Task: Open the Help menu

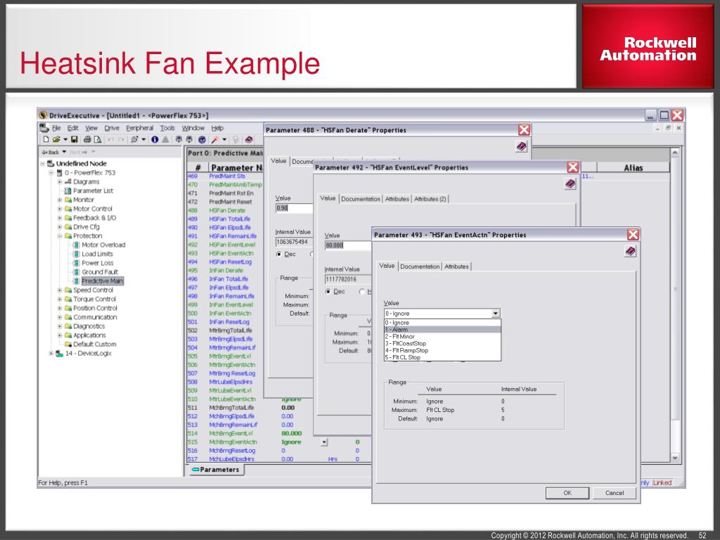Action: point(217,128)
